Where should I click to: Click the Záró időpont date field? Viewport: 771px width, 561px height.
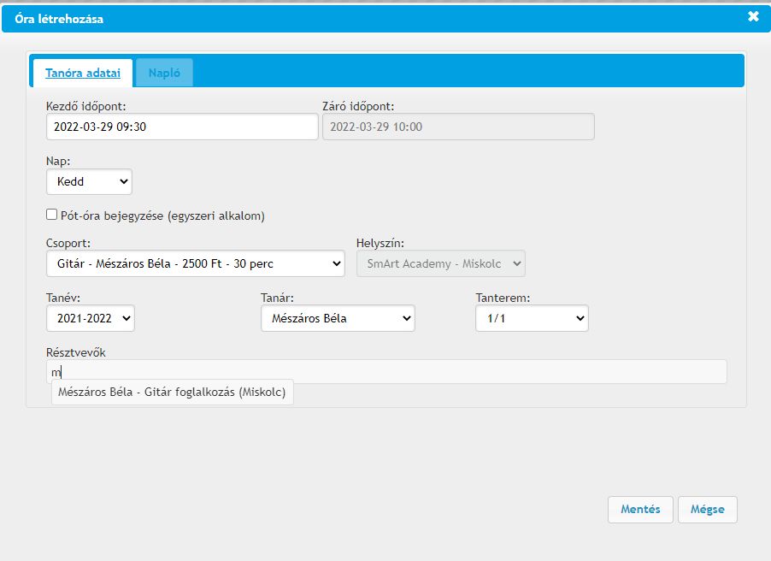pos(457,127)
